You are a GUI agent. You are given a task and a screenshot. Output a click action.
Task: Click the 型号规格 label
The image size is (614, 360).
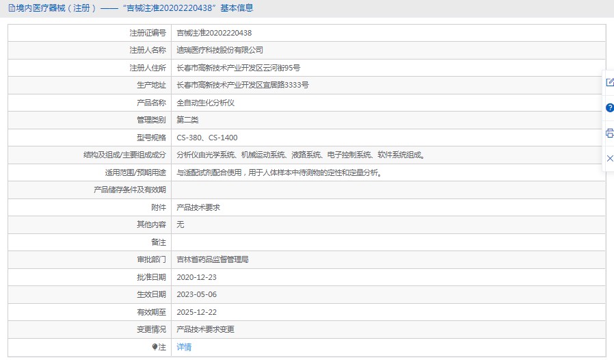click(x=151, y=138)
